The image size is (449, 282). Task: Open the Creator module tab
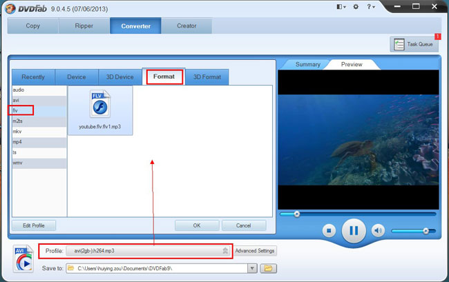187,26
